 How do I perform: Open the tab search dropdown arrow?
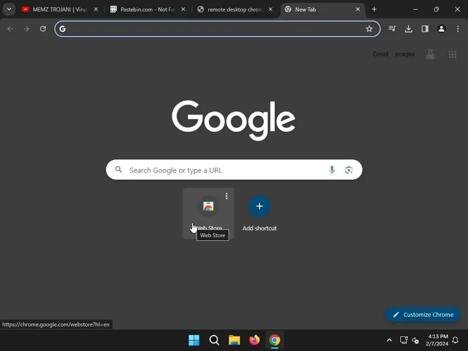click(x=9, y=9)
